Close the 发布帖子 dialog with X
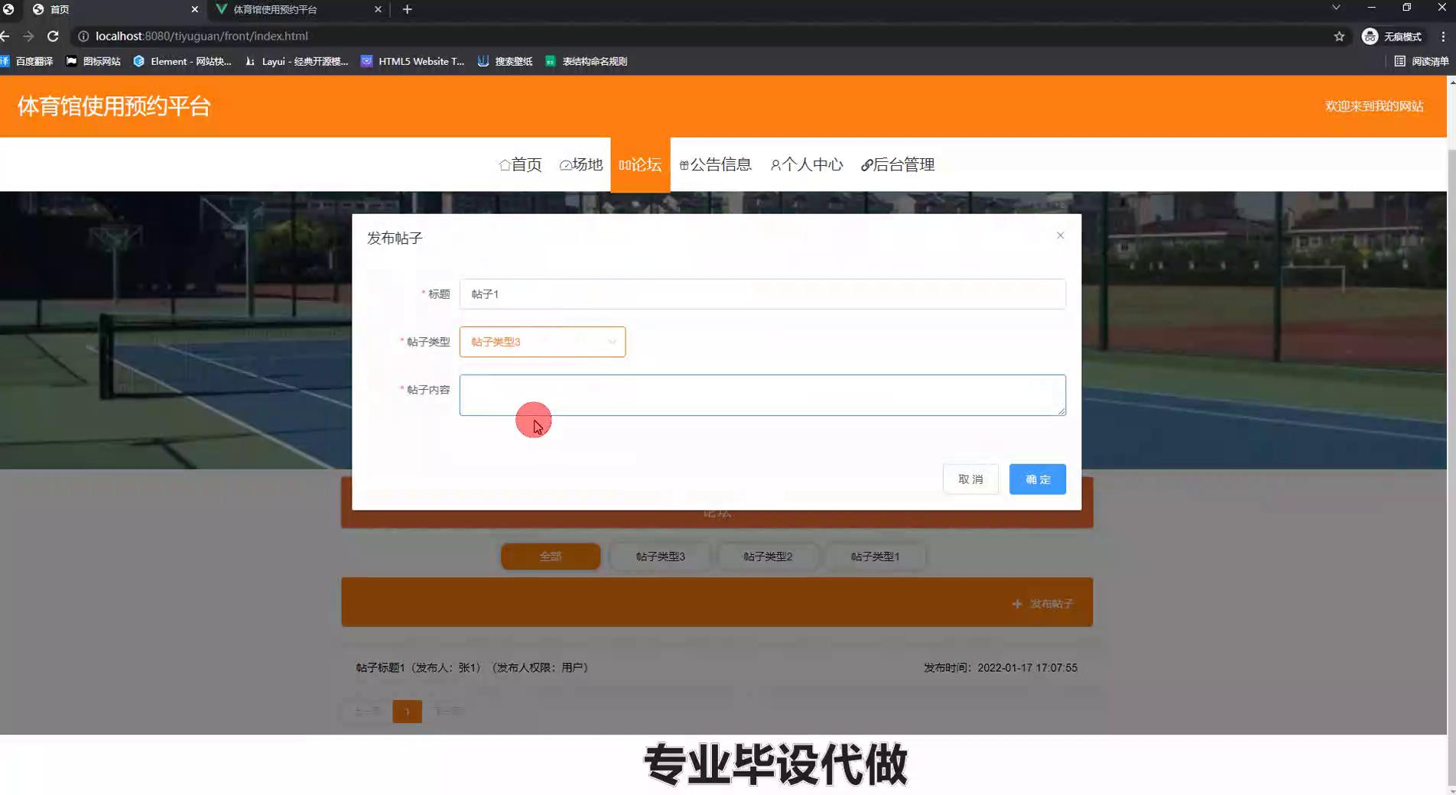Screen dimensions: 1456x795 point(1060,235)
